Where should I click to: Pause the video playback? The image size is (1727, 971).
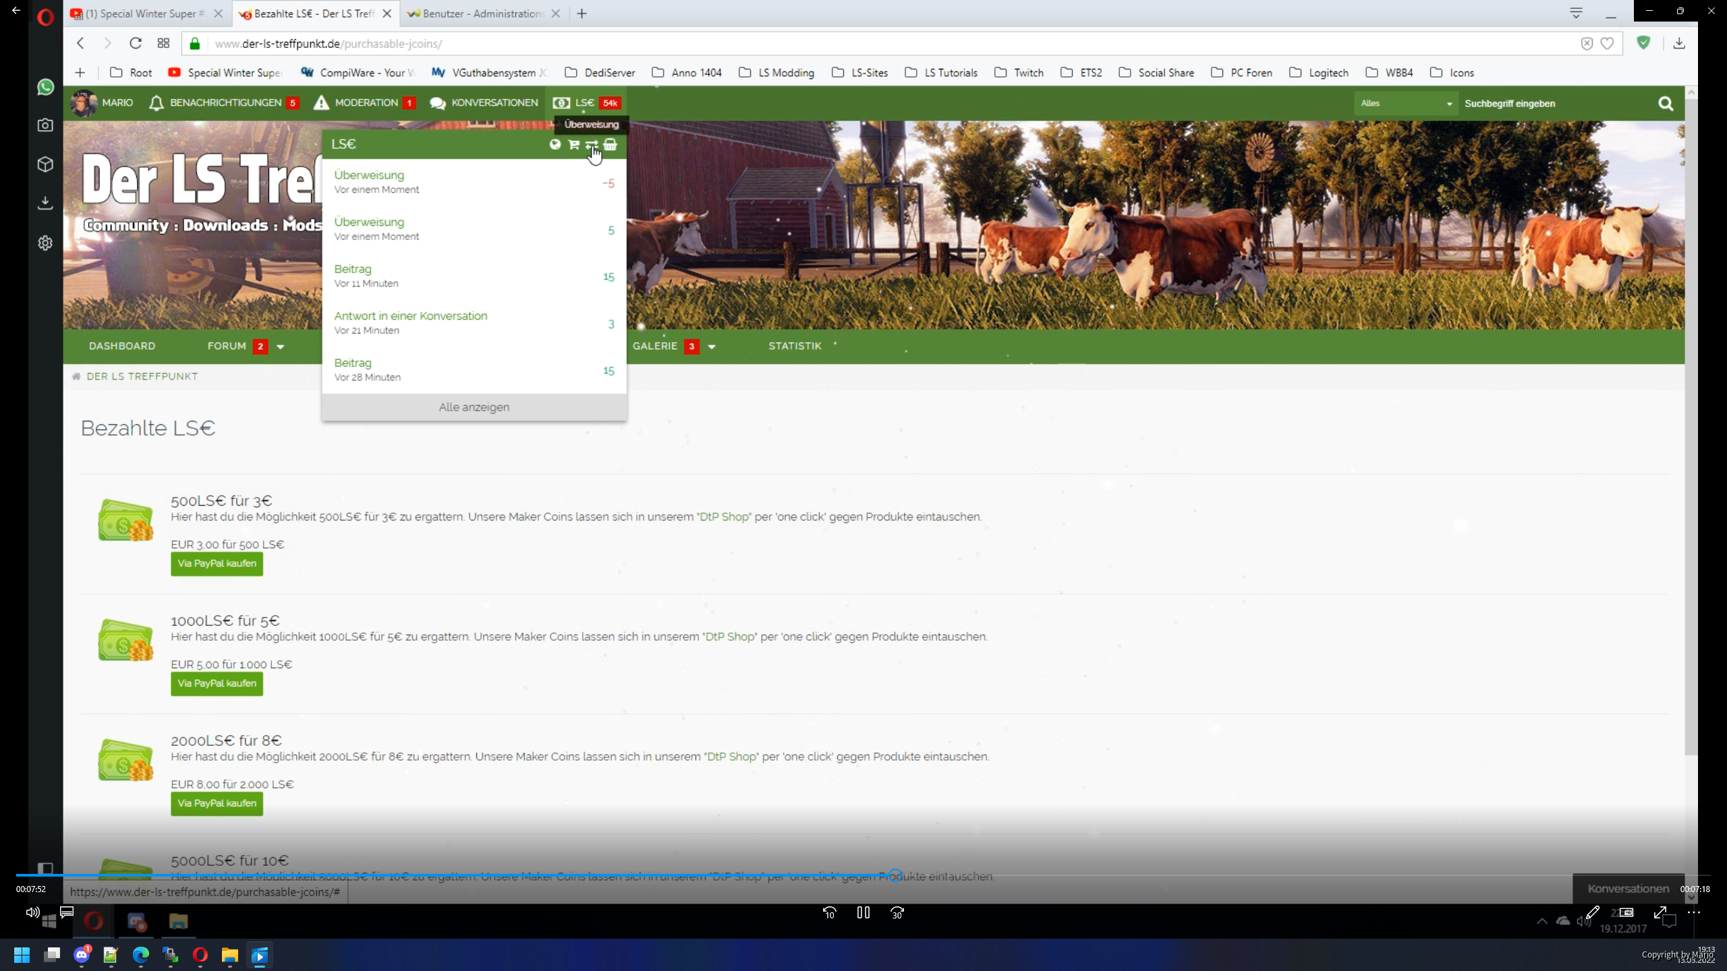[863, 912]
